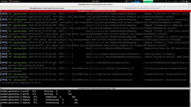Image resolution: width=191 pixels, height=107 pixels.
Task: Open the Terminator app menu
Action: coord(15,1)
